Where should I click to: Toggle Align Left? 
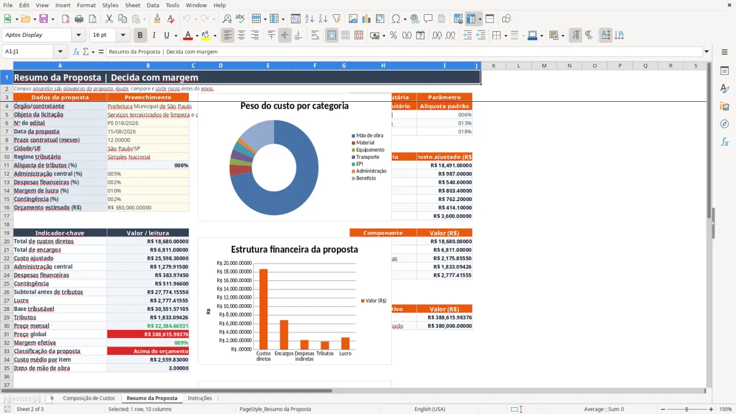[x=228, y=36]
